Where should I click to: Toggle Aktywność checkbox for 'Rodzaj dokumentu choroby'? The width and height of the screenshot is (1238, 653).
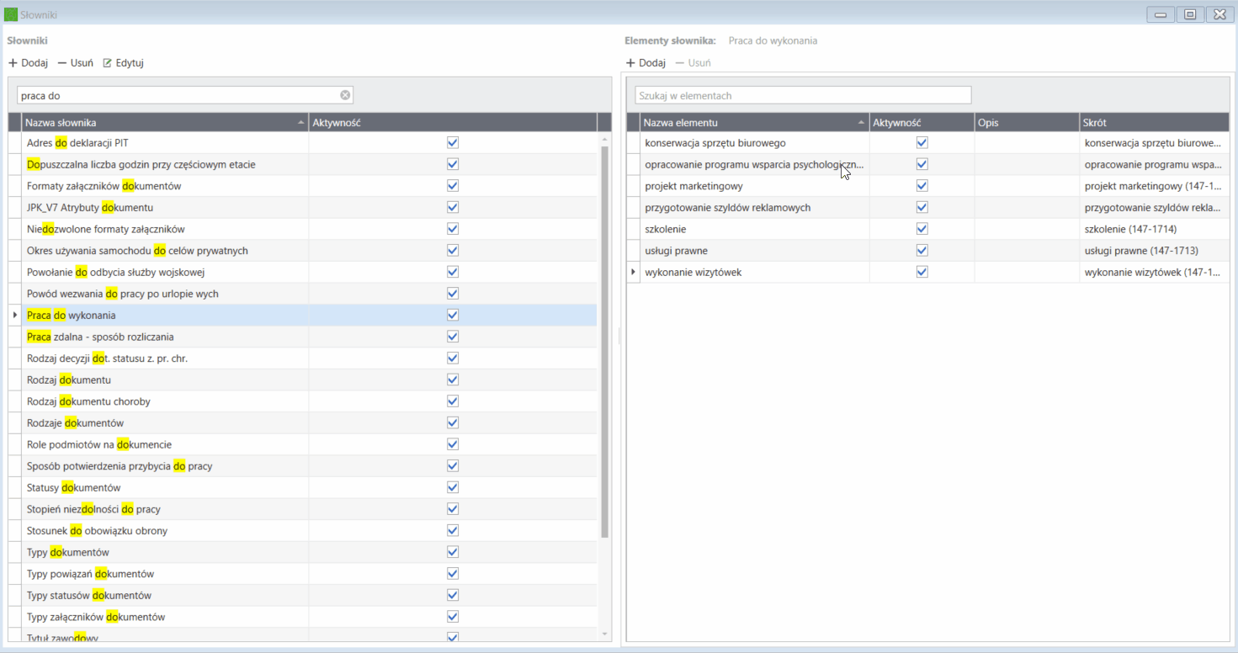pos(453,401)
